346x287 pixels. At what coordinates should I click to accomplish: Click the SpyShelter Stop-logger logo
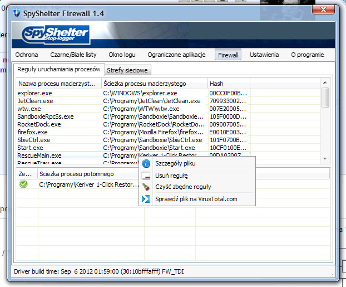coord(56,35)
